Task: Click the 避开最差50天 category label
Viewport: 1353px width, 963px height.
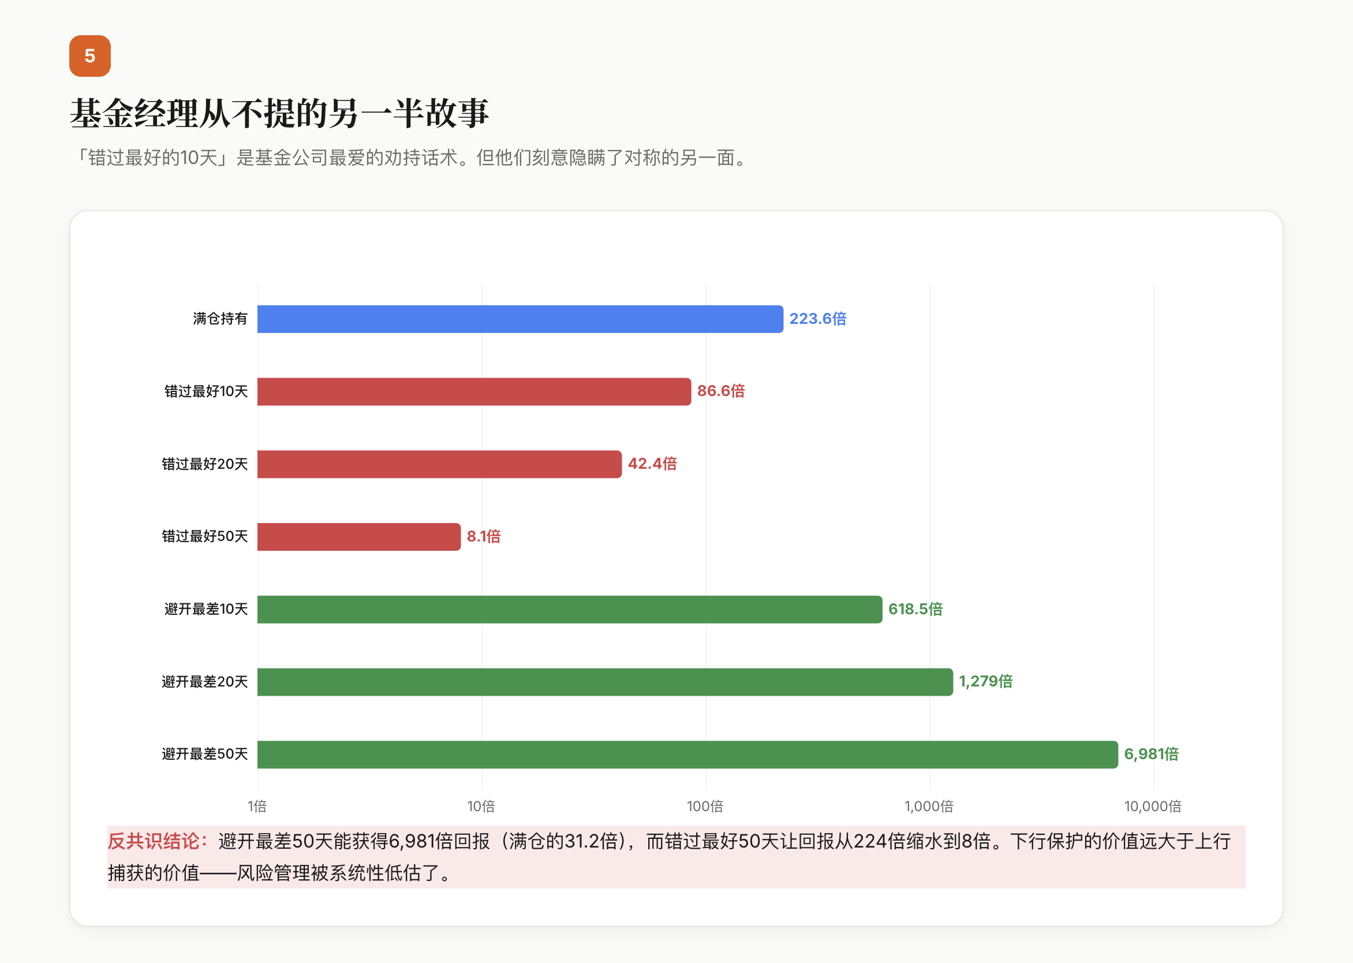Action: click(204, 754)
